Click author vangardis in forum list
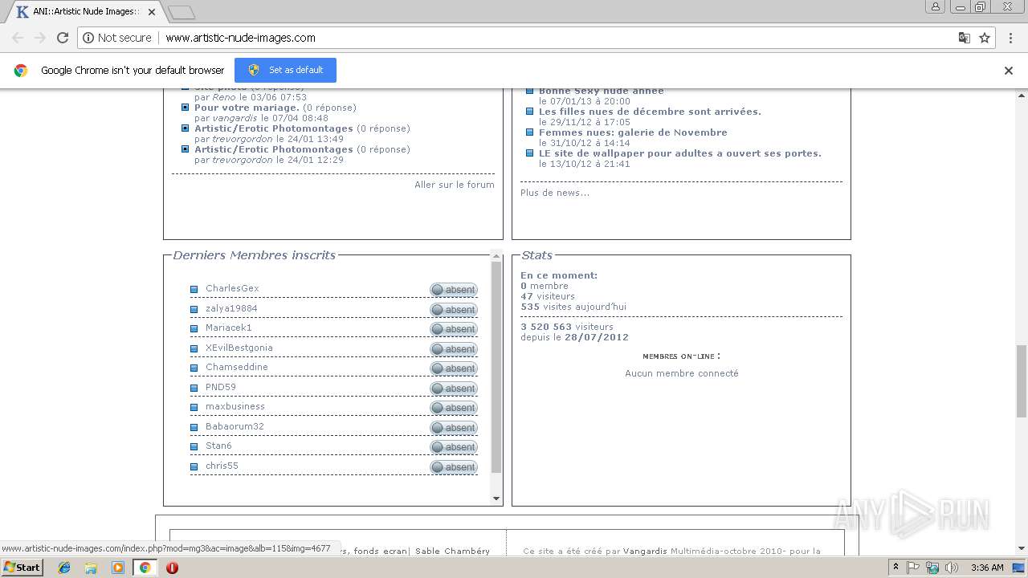Viewport: 1028px width, 578px height. tap(235, 118)
